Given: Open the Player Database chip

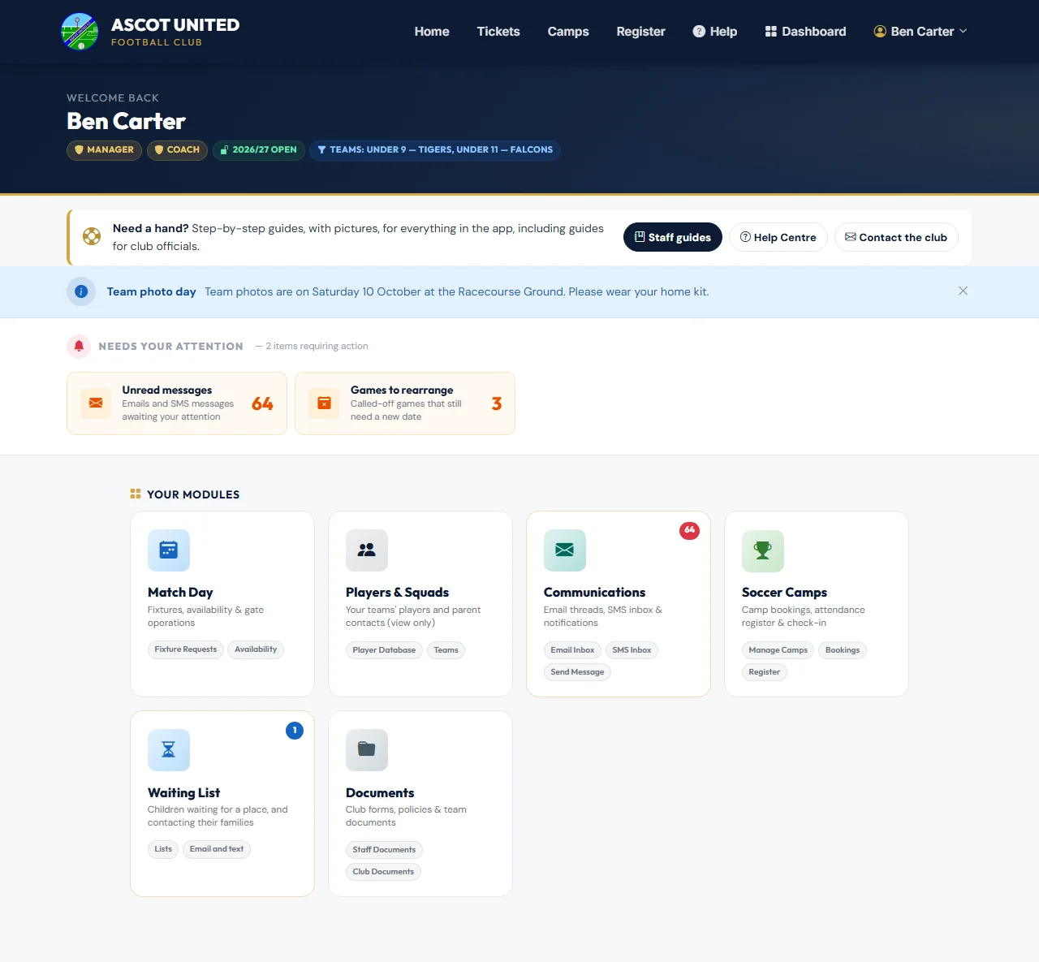Looking at the screenshot, I should point(384,650).
